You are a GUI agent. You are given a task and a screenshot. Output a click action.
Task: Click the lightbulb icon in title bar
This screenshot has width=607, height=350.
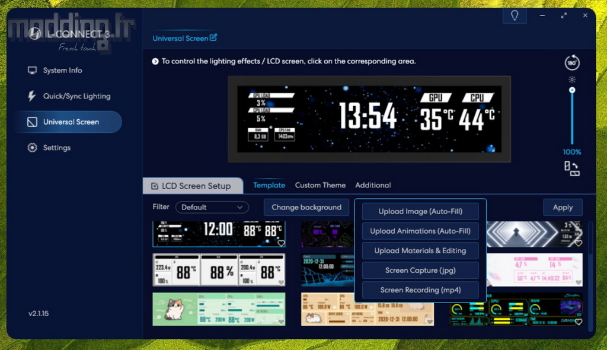[515, 15]
